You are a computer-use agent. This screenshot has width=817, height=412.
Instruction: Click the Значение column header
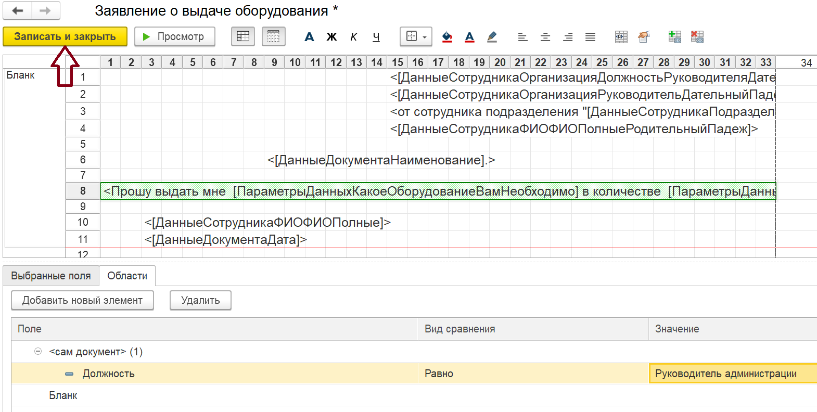click(733, 329)
